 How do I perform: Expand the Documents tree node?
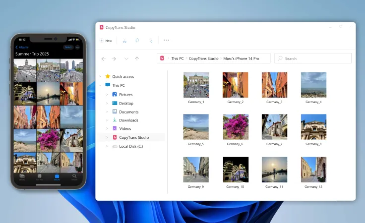(x=107, y=112)
